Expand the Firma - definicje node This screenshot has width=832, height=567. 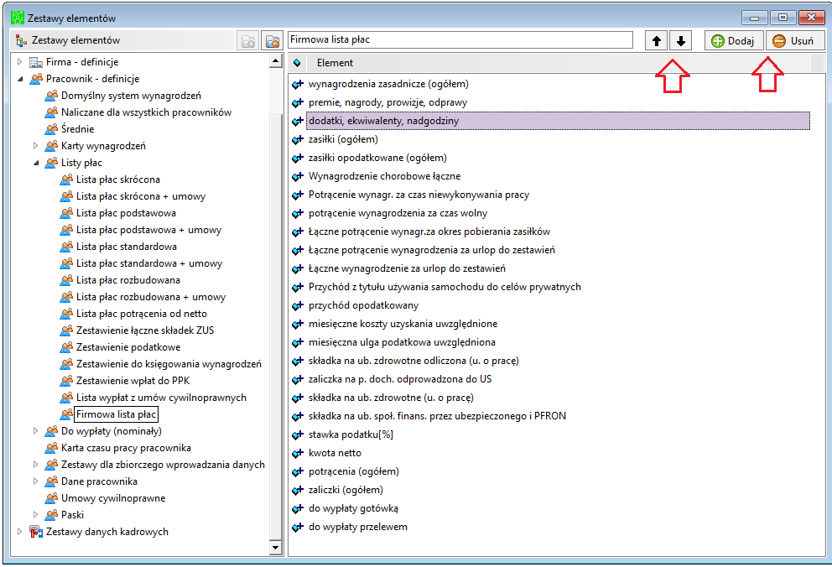tap(20, 62)
